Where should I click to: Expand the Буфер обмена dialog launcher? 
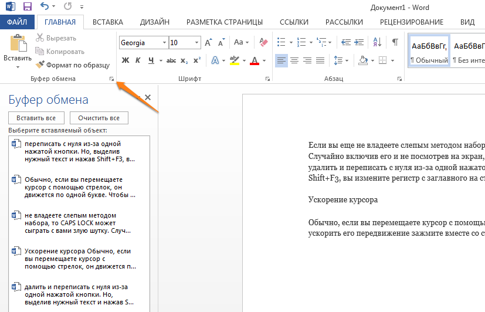pos(111,79)
